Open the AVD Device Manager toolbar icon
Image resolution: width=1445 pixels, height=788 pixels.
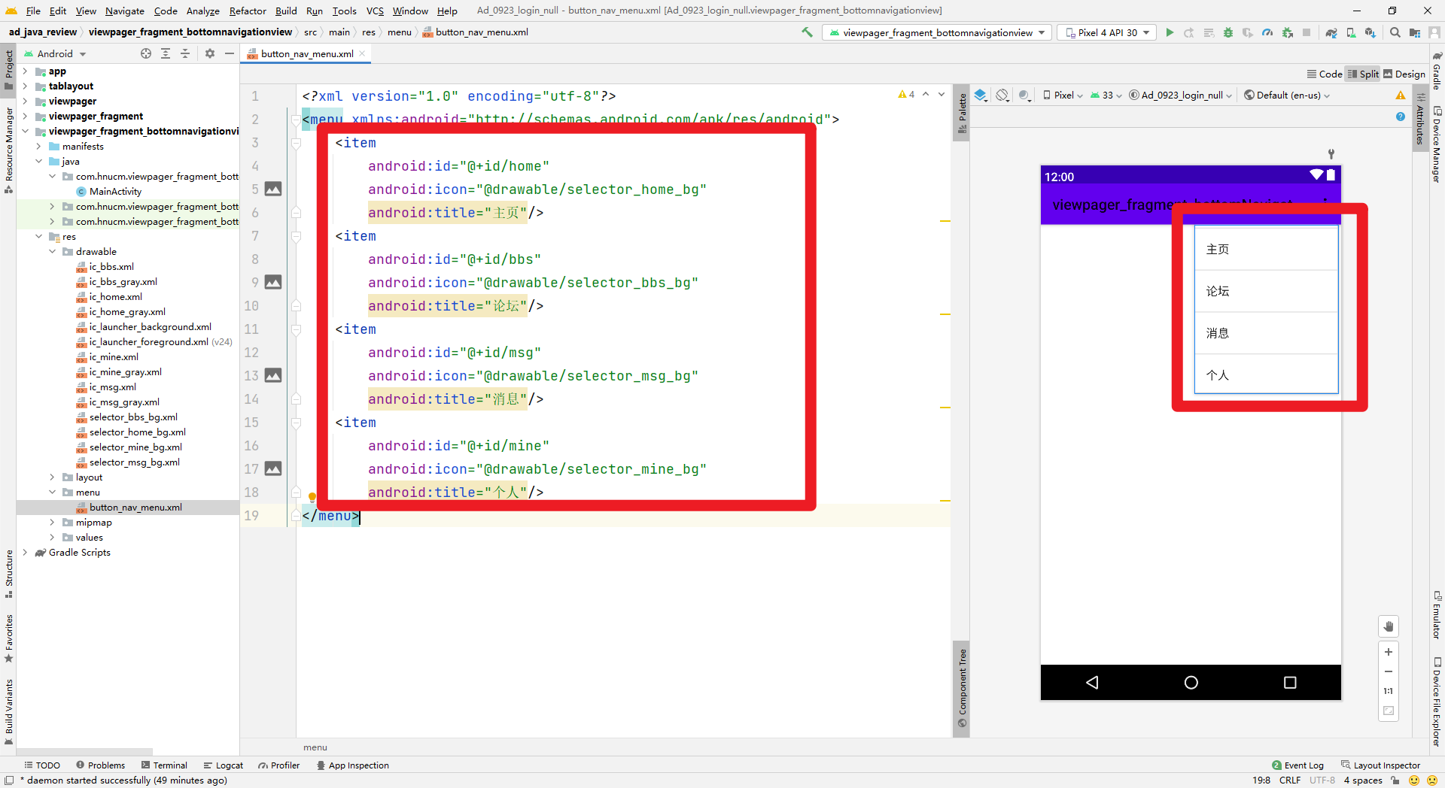click(1351, 32)
